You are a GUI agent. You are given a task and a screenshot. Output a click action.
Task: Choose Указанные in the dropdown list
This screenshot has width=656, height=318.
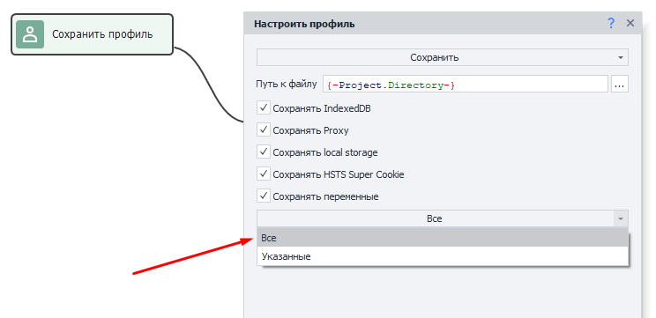[443, 256]
